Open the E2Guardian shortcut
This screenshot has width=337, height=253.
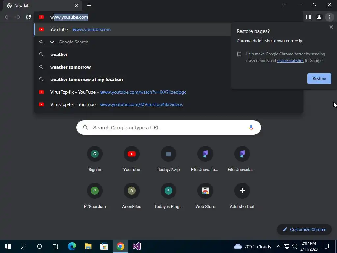pyautogui.click(x=94, y=196)
